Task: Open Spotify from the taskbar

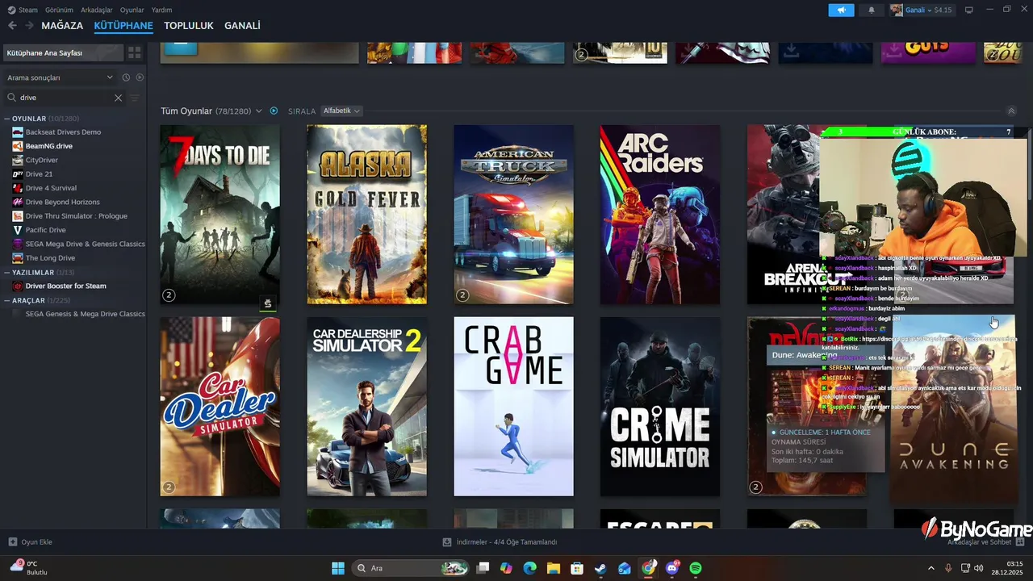Action: pyautogui.click(x=696, y=568)
